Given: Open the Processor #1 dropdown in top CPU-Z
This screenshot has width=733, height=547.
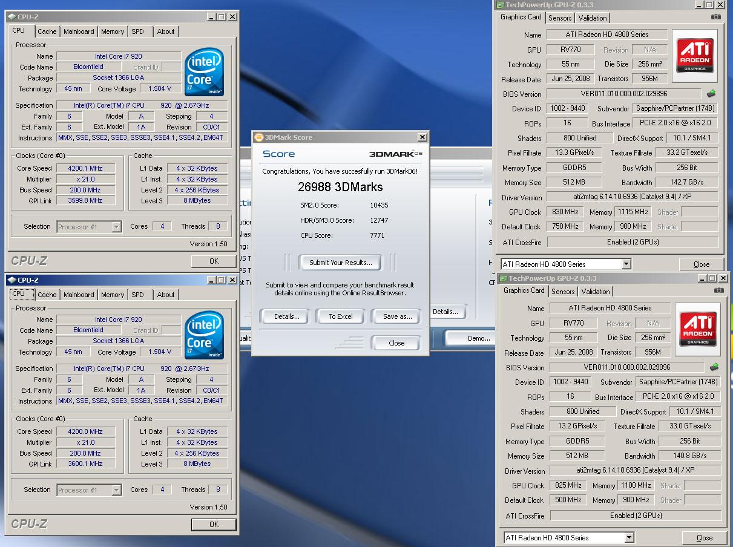Looking at the screenshot, I should tap(117, 227).
